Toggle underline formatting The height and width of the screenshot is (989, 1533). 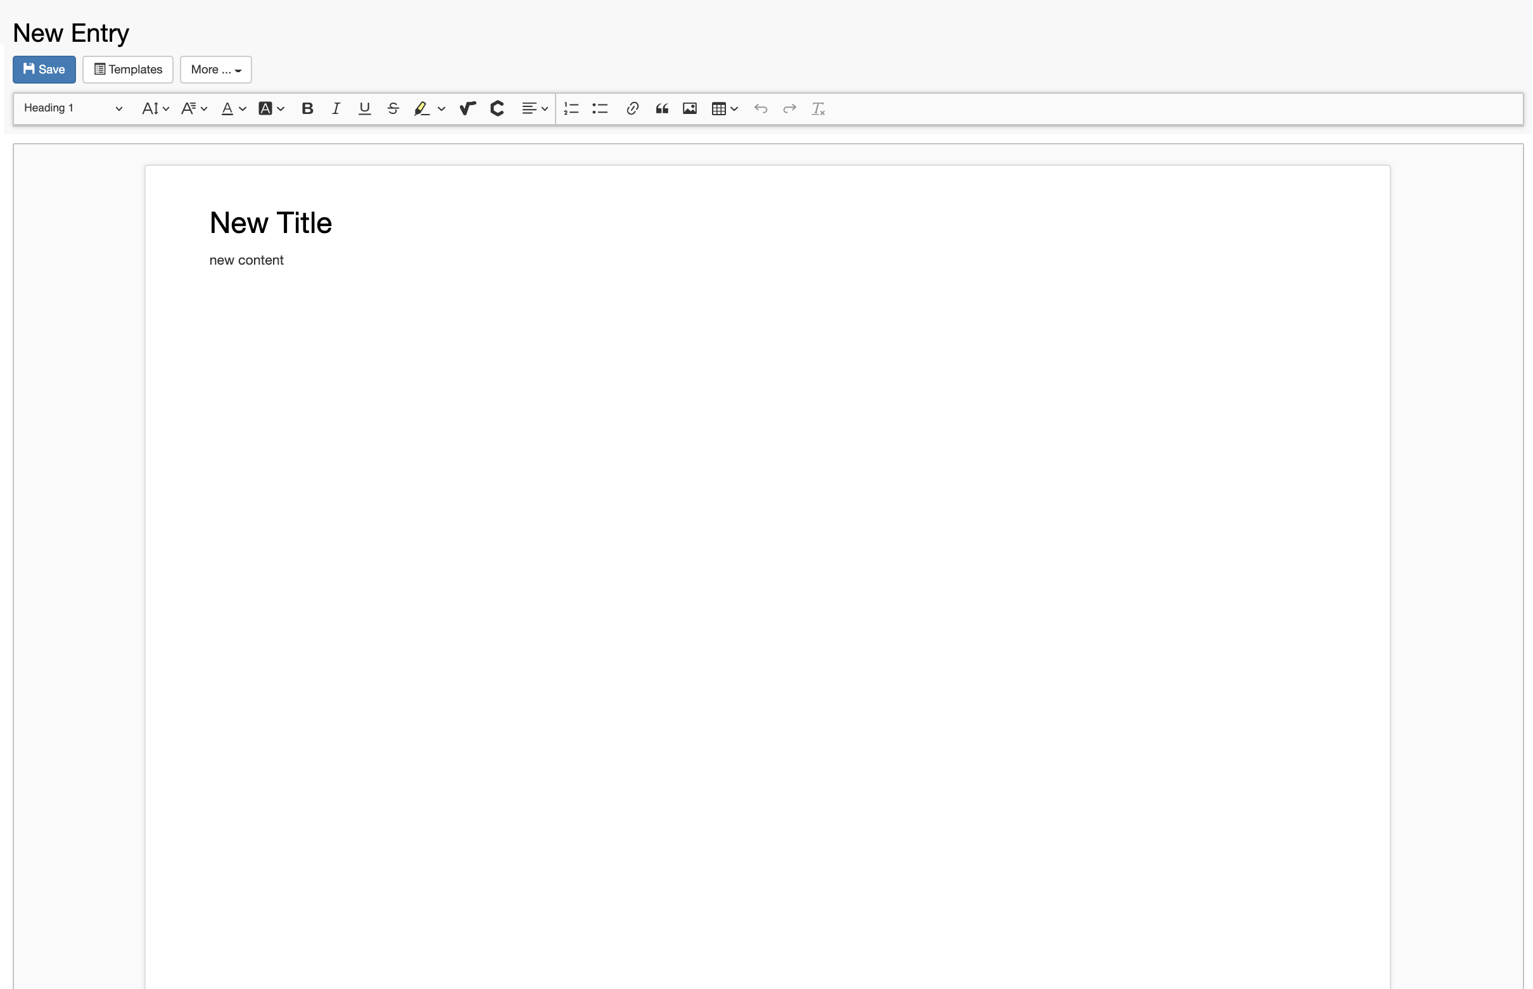pyautogui.click(x=365, y=108)
